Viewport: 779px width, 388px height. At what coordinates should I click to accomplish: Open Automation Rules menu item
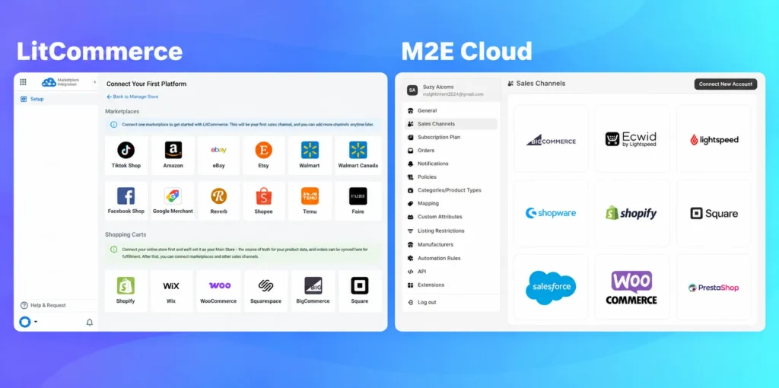(x=451, y=258)
